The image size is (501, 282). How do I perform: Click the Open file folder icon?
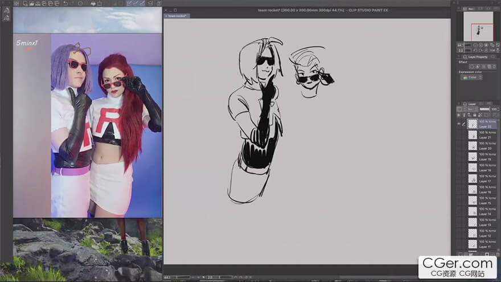point(32,3)
